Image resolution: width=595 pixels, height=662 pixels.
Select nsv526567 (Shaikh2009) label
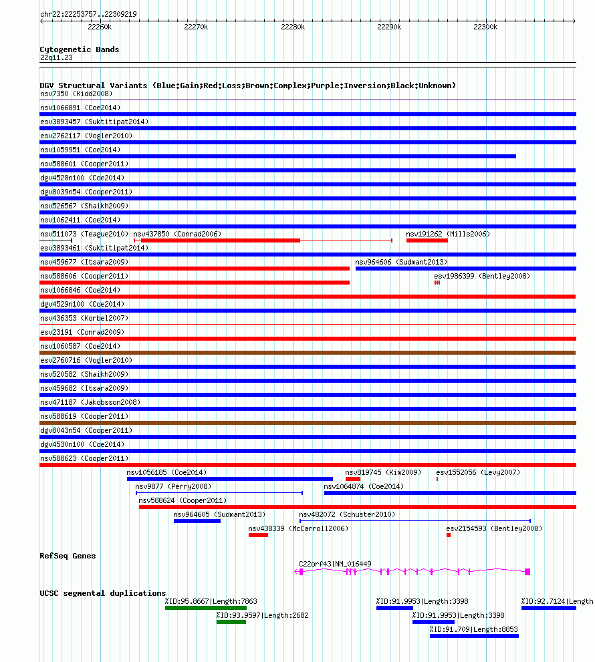pyautogui.click(x=84, y=206)
